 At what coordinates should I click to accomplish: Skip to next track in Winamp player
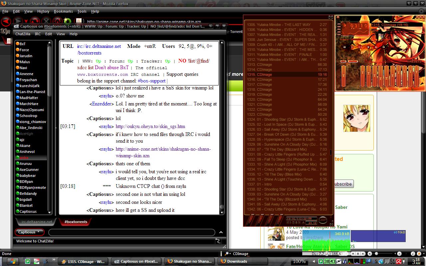tap(376, 47)
